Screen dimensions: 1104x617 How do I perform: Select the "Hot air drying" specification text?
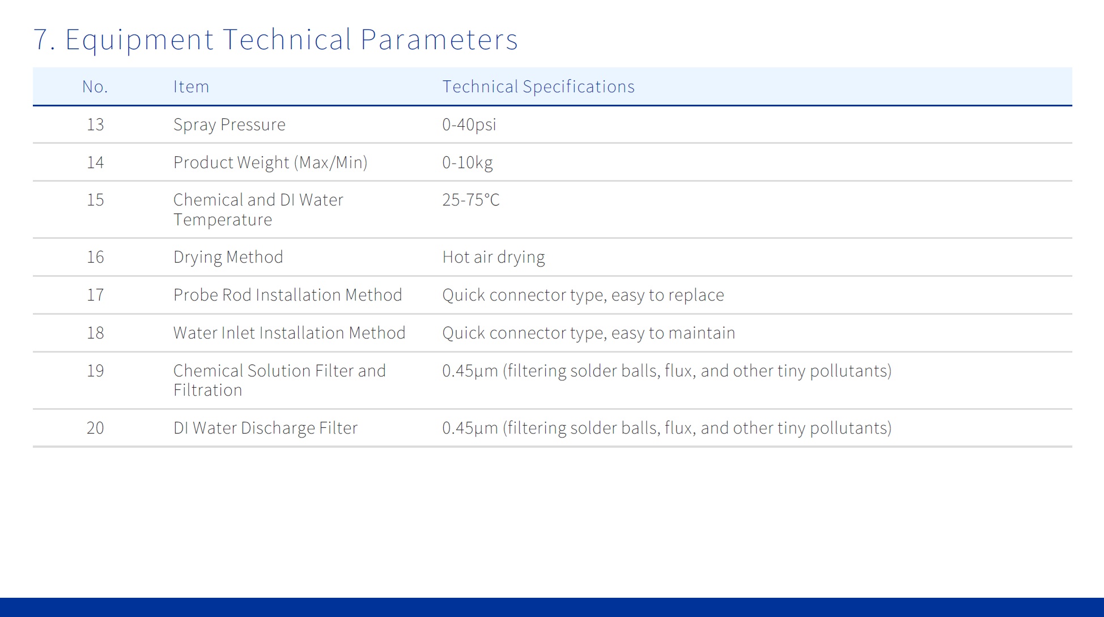pyautogui.click(x=493, y=257)
